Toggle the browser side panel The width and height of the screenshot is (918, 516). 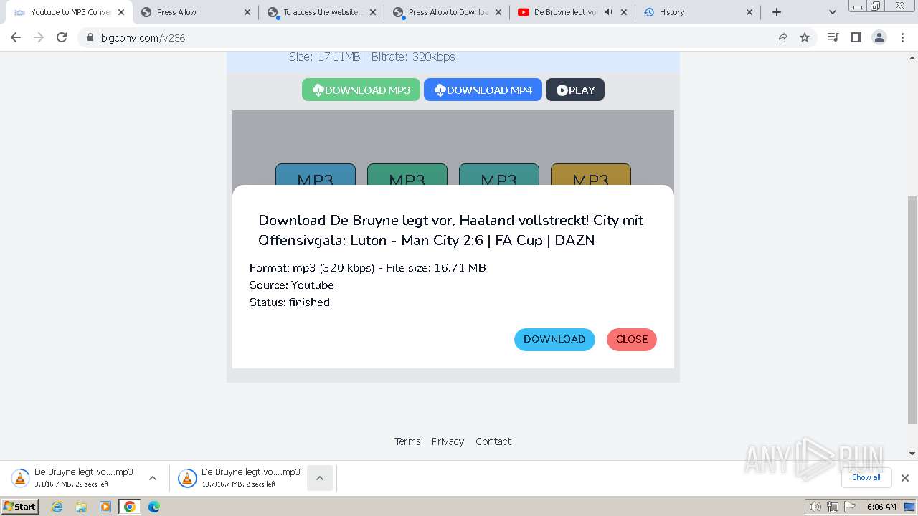[856, 37]
